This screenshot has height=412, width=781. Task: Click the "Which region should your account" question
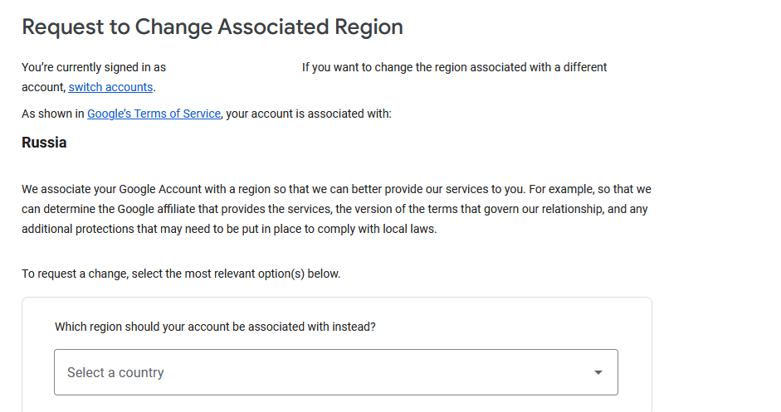(215, 327)
